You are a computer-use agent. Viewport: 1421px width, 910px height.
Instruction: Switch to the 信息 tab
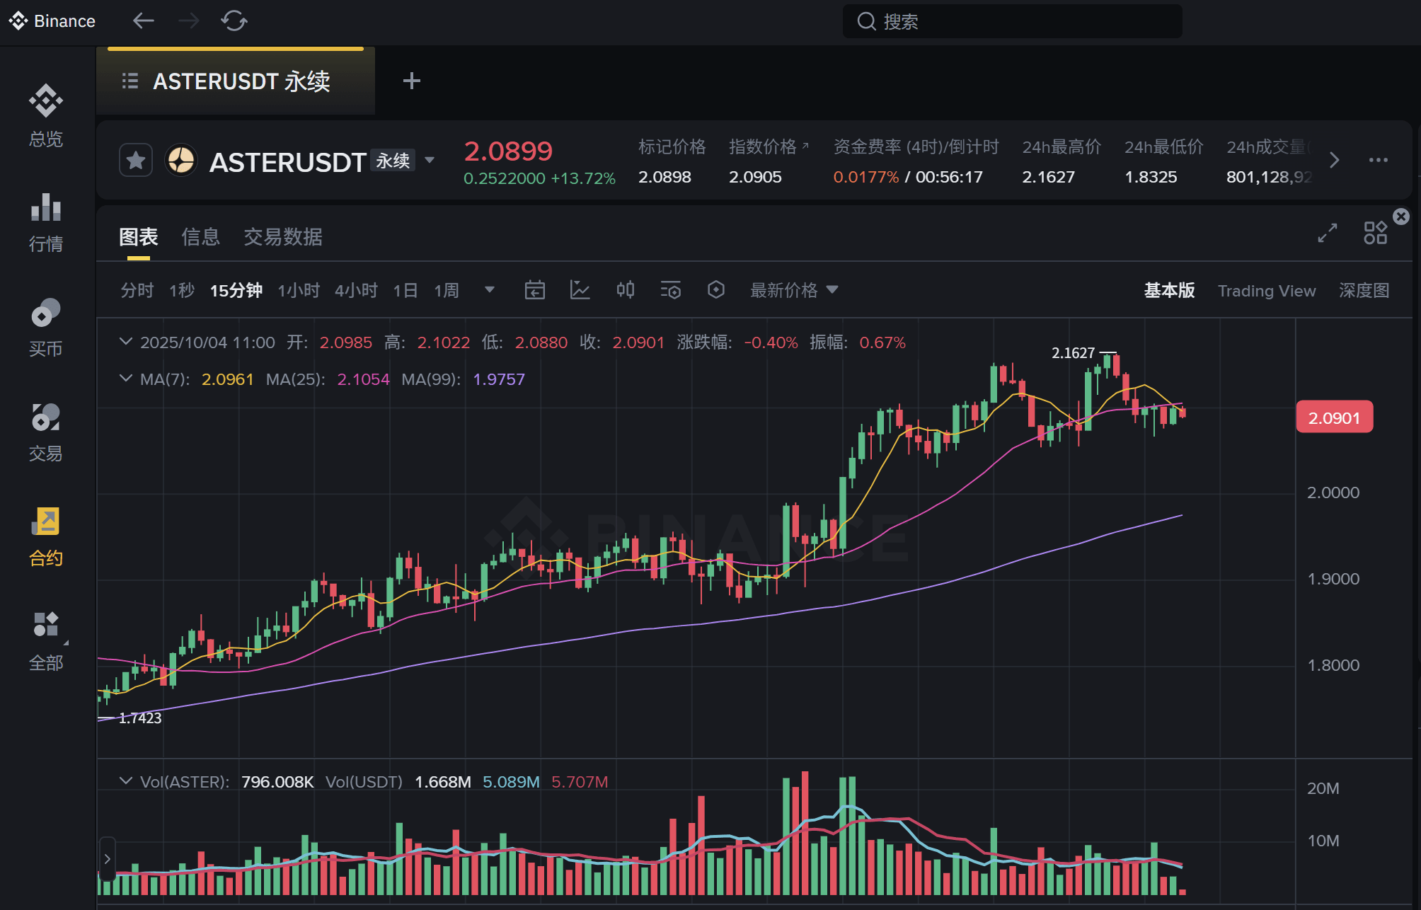pos(200,237)
